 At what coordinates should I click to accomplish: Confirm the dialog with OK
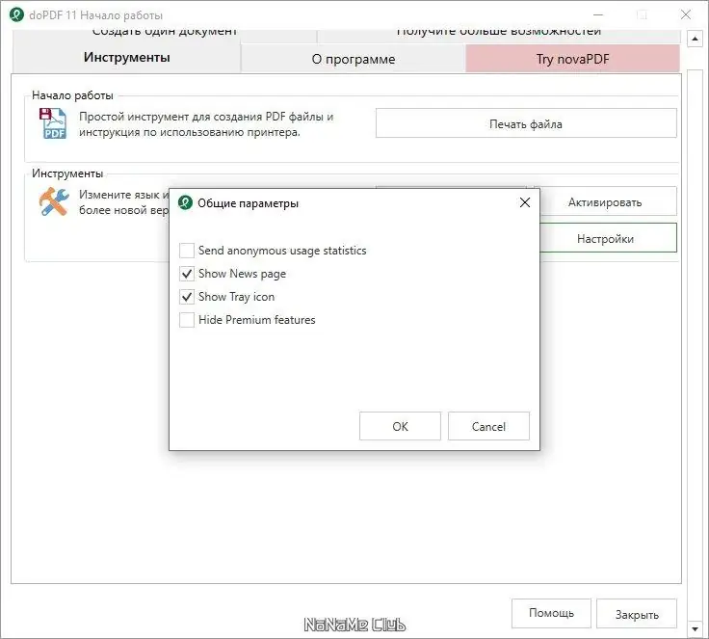400,426
